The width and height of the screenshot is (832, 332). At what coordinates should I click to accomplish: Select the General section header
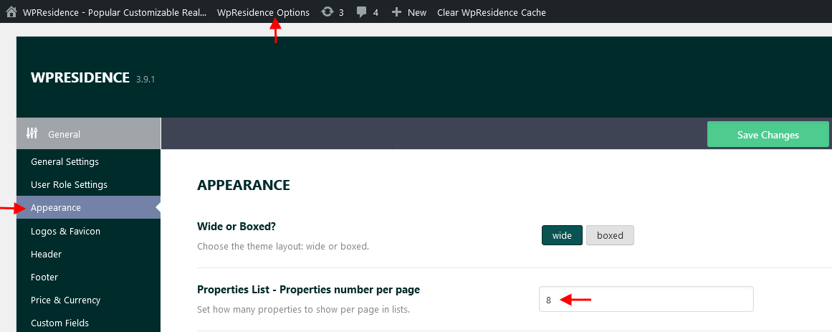(88, 134)
